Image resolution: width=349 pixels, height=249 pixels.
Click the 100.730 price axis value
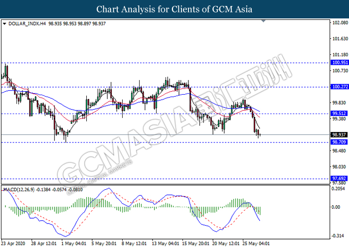340,71
